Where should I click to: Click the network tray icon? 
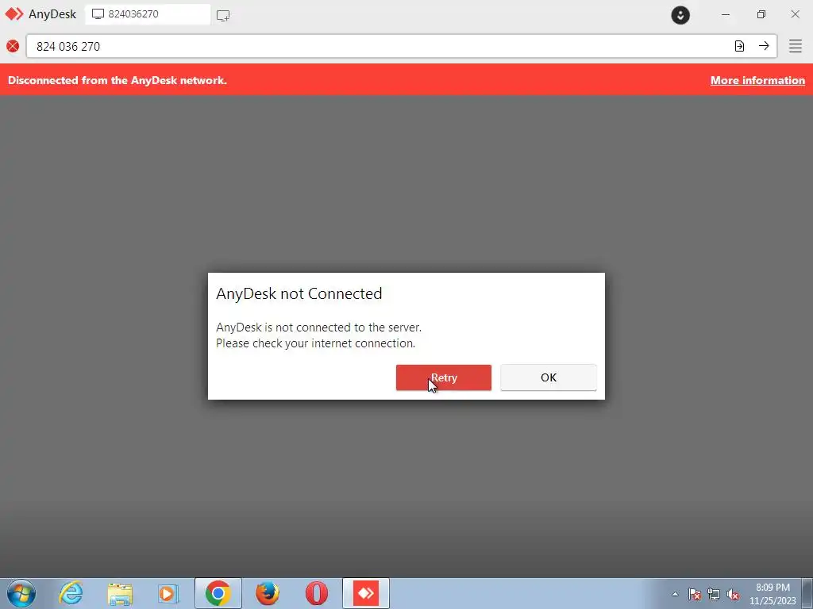pos(714,594)
